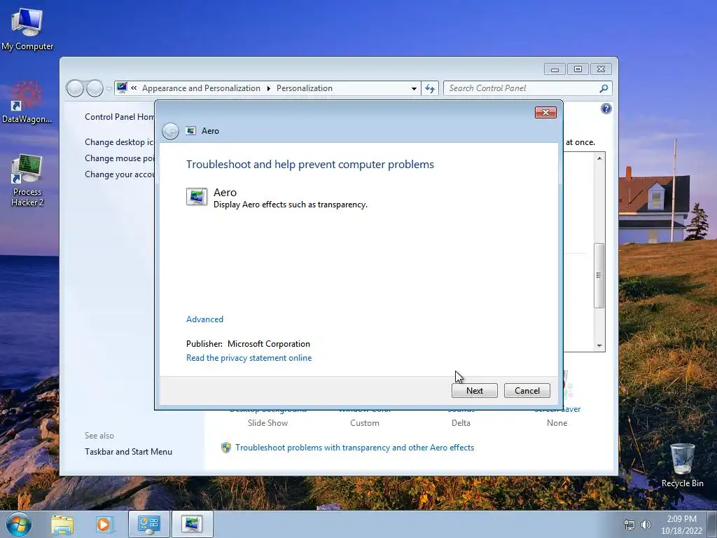Image resolution: width=717 pixels, height=538 pixels.
Task: Open network status tray icon
Action: (629, 525)
